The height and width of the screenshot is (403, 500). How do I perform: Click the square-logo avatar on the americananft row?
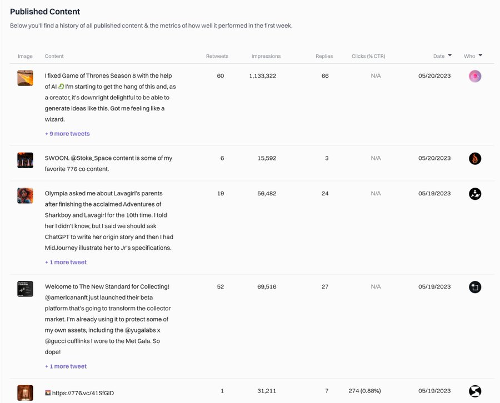tap(474, 287)
